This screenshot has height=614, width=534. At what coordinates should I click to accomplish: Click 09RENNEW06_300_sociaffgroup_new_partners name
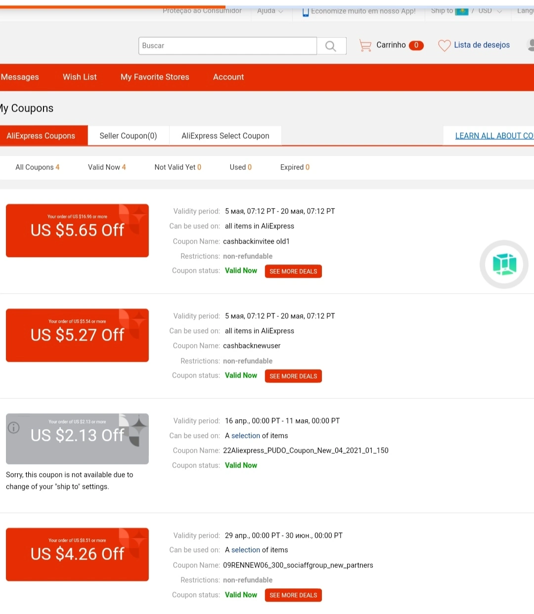point(298,565)
